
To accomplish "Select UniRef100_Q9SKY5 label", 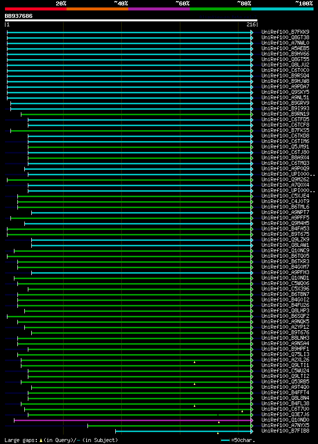I will tap(285, 92).
